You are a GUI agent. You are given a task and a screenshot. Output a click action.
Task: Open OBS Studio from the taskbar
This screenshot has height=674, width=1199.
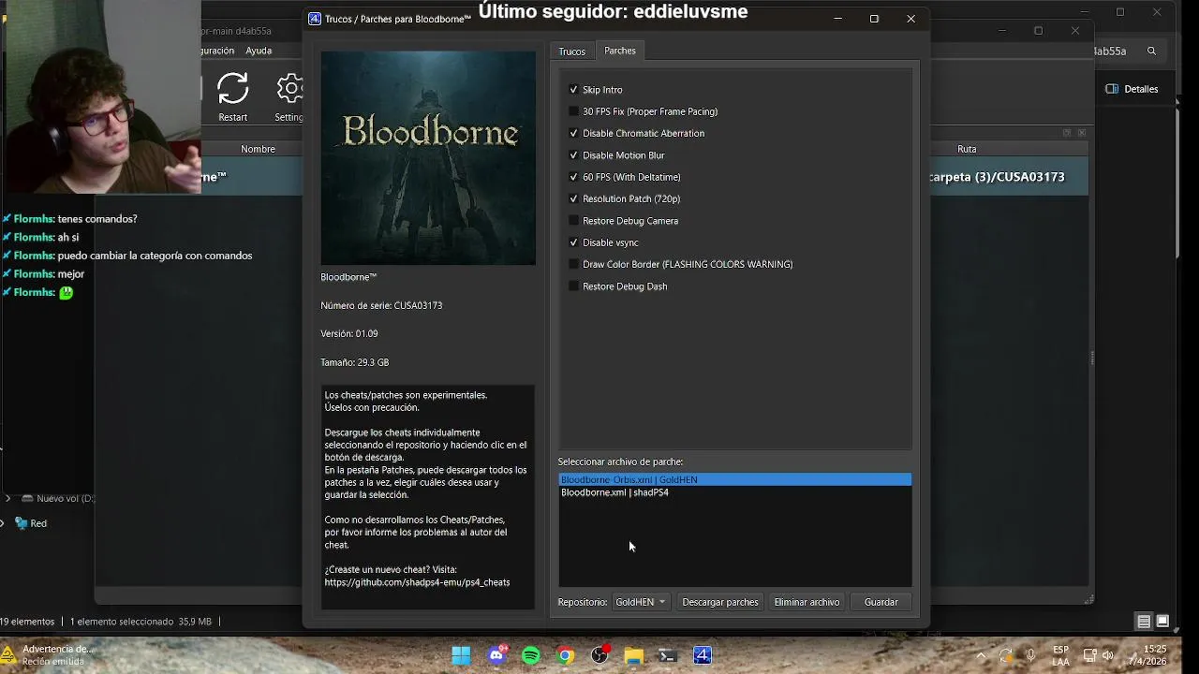tap(599, 655)
